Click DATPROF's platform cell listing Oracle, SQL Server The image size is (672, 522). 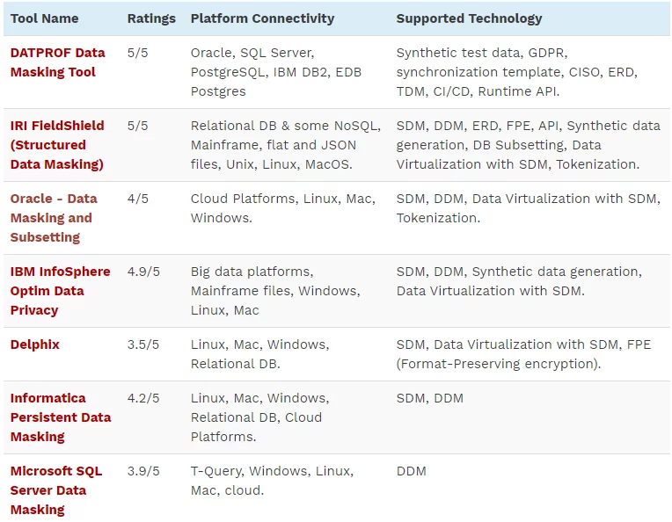tap(276, 72)
